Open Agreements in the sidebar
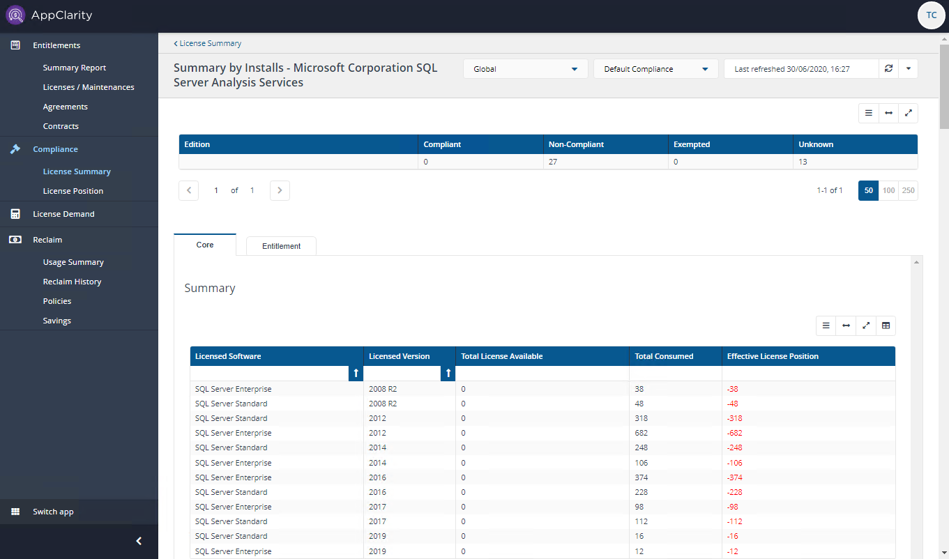Image resolution: width=949 pixels, height=559 pixels. [x=66, y=107]
